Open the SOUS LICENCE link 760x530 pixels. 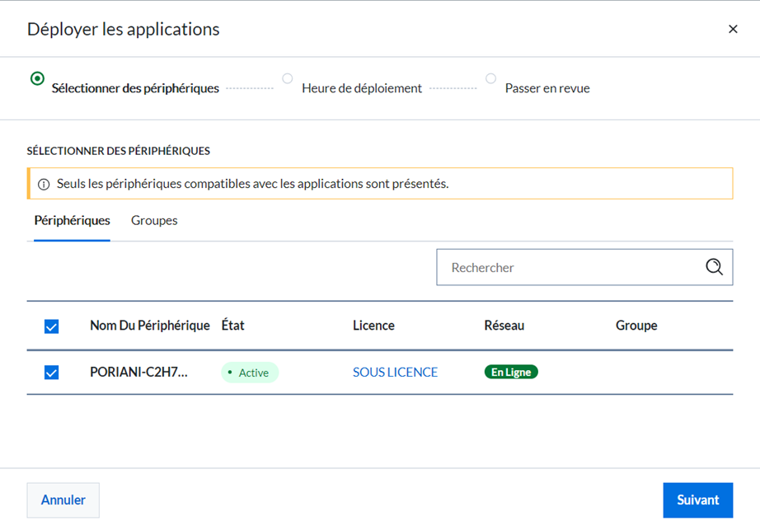(x=395, y=372)
